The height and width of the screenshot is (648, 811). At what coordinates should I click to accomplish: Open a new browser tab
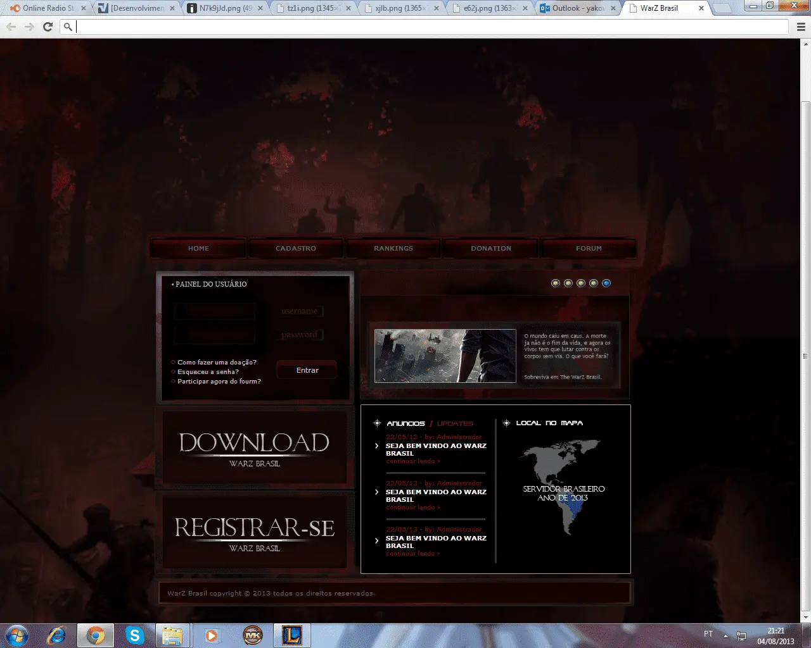pyautogui.click(x=721, y=9)
